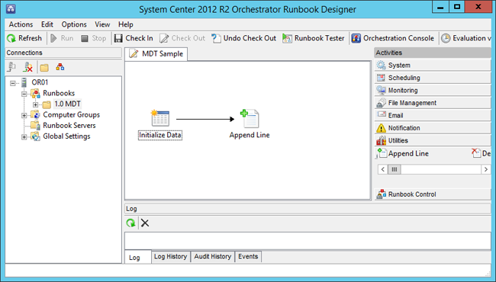Click the Refresh toolbar button
Viewport: 496px width, 282px height.
24,38
